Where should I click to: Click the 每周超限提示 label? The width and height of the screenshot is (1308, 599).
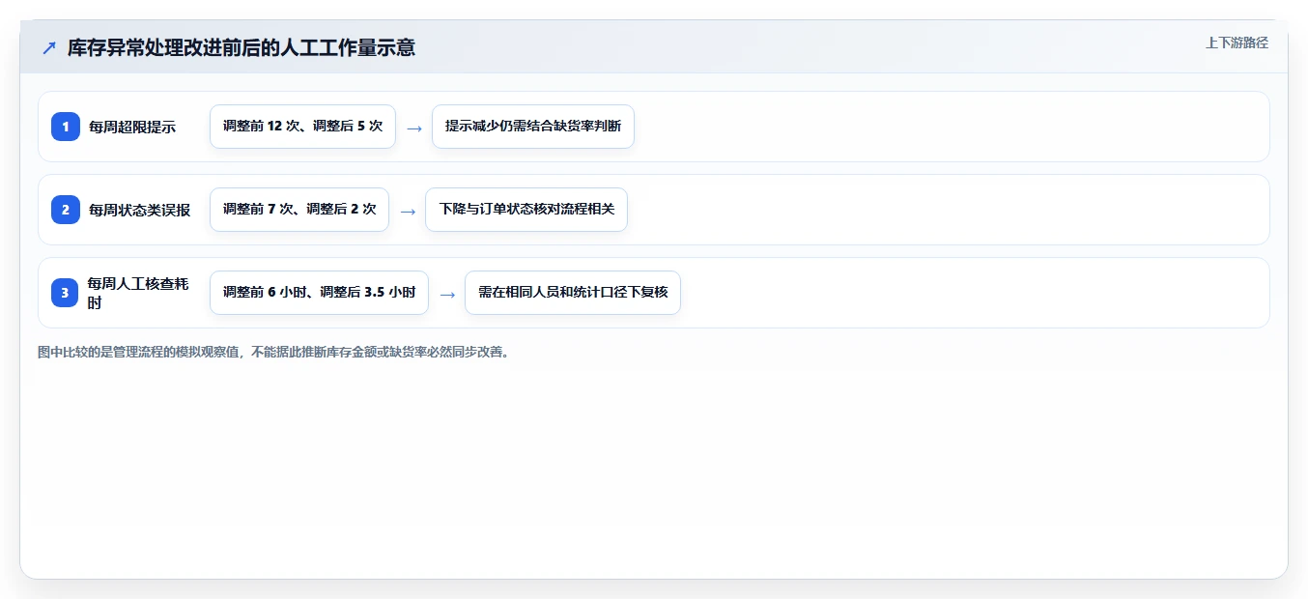coord(132,127)
